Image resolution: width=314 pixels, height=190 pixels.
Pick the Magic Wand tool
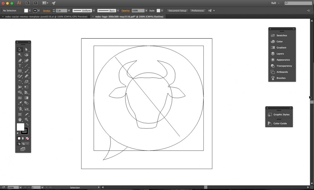pyautogui.click(x=20, y=55)
